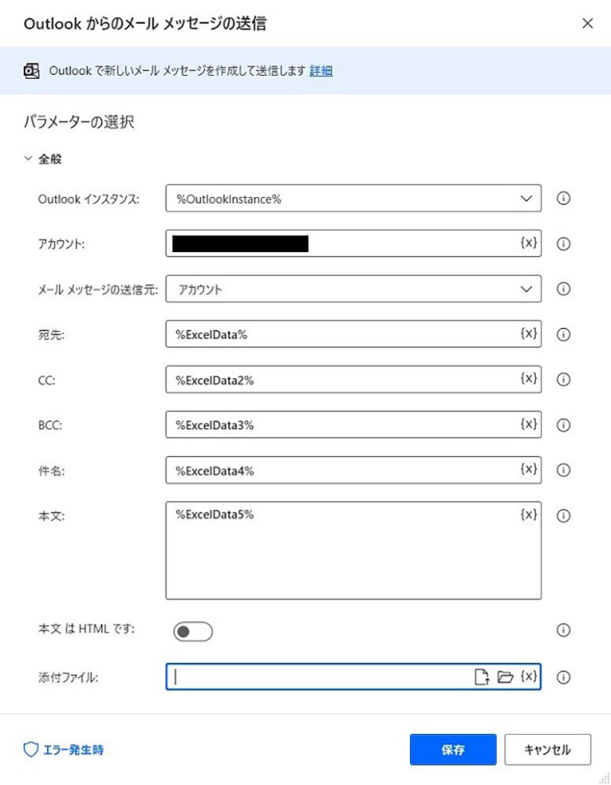Open the メール メッセージの送信元 dropdown
This screenshot has width=611, height=785.
[353, 289]
